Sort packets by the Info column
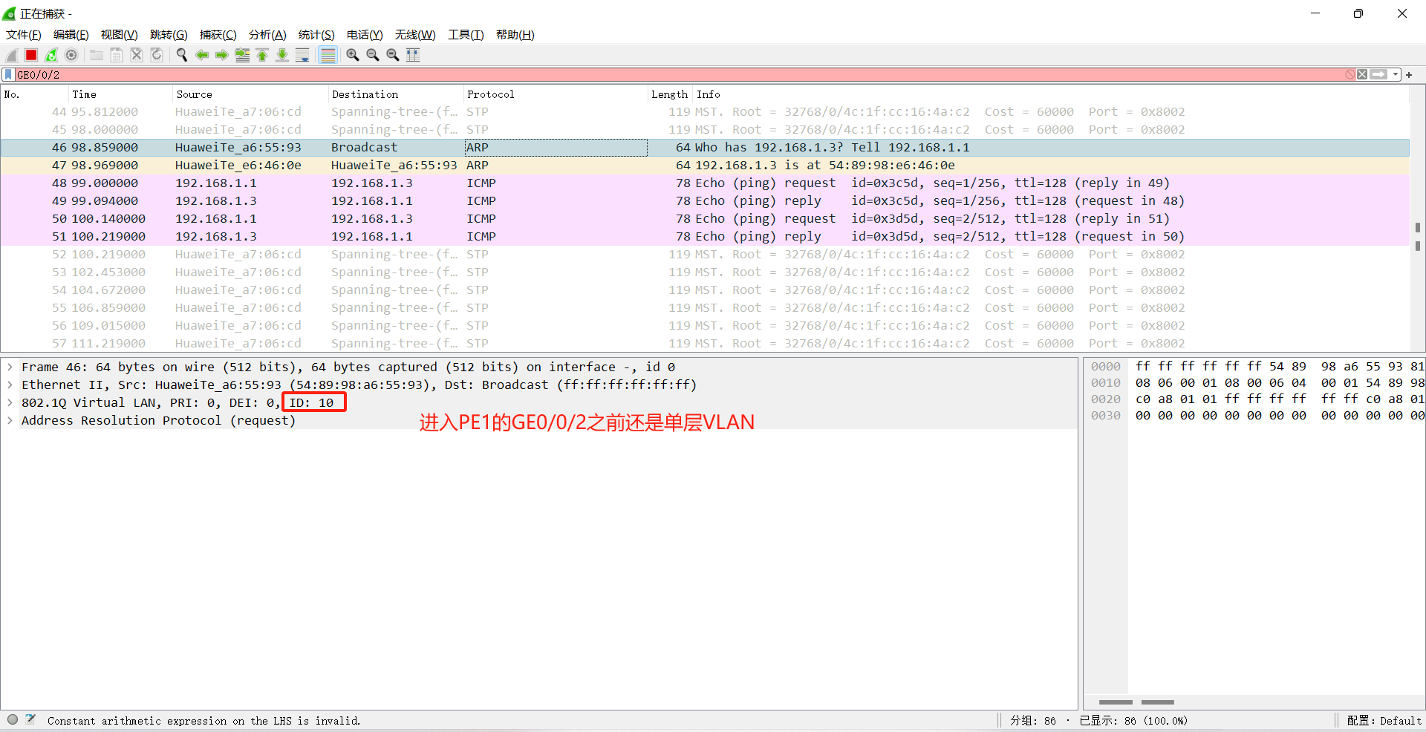This screenshot has width=1426, height=732. tap(1051, 94)
